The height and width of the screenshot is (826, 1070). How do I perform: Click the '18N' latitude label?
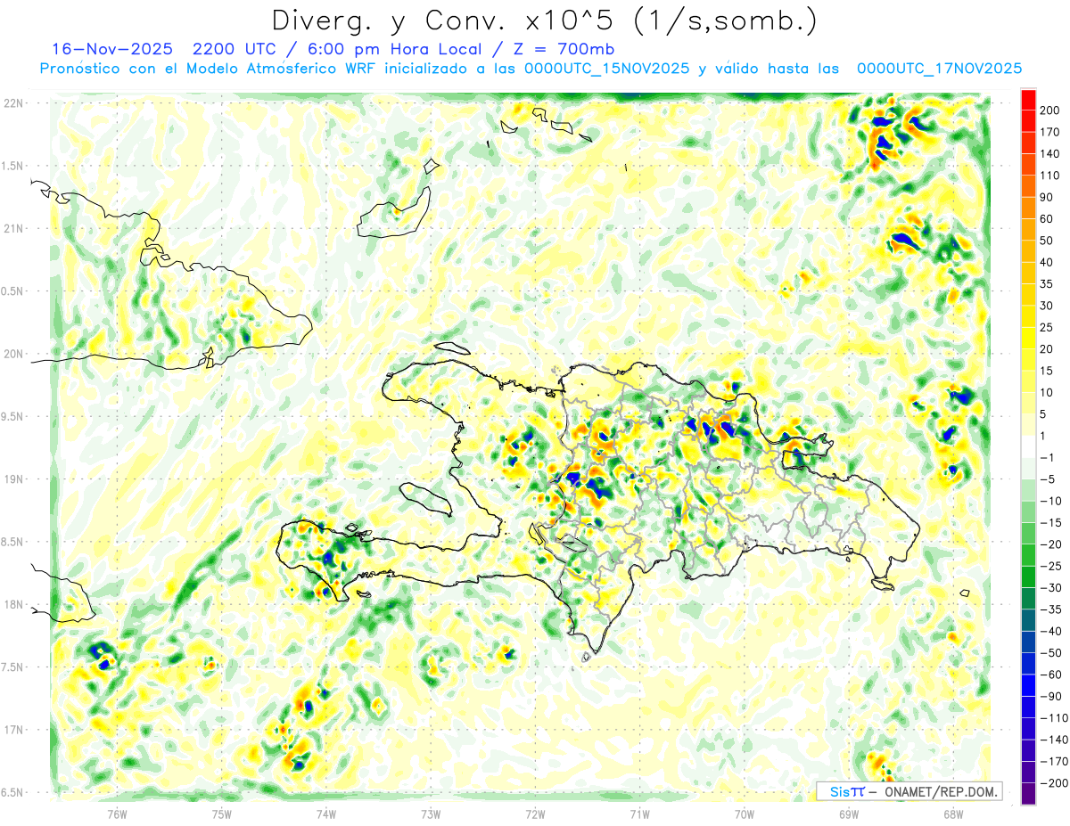[13, 605]
